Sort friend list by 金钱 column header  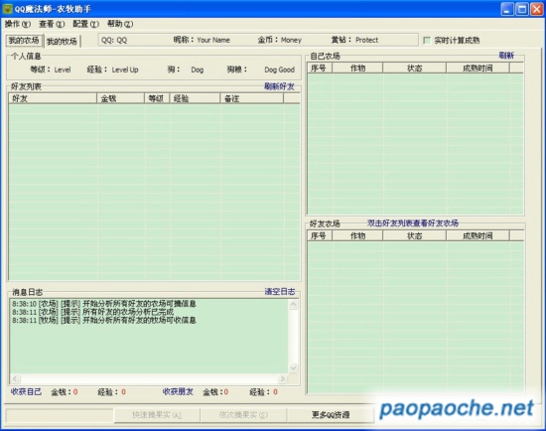pos(120,98)
